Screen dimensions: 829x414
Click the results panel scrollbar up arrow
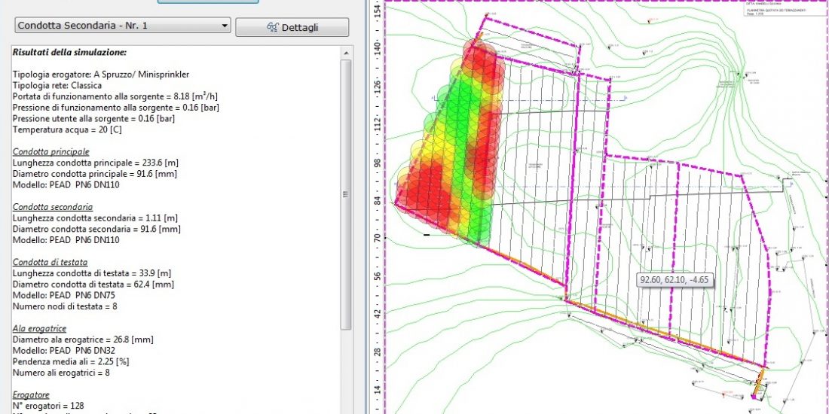(x=346, y=51)
